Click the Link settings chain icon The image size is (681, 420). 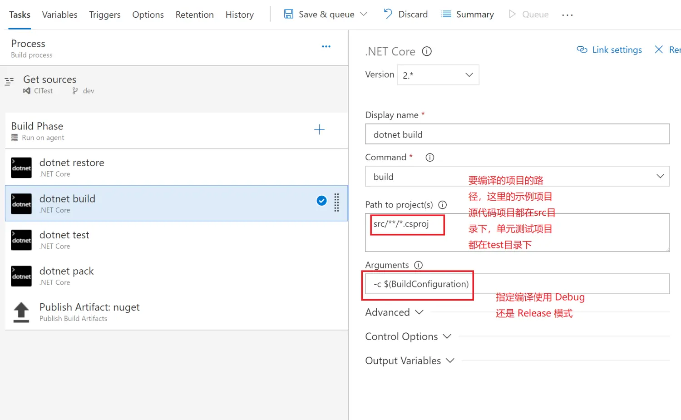coord(582,49)
